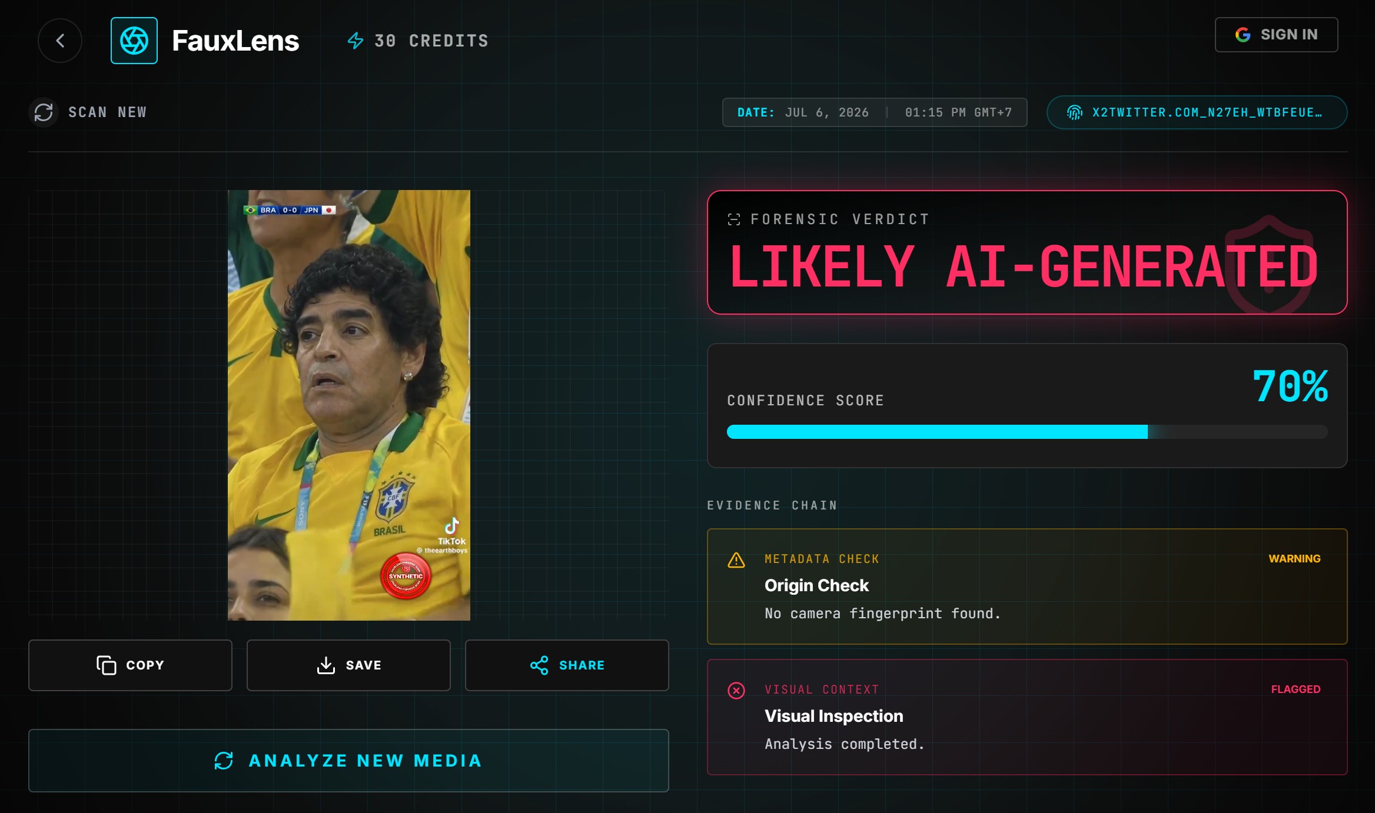Save the analyzed image
Viewport: 1375px width, 813px height.
348,665
